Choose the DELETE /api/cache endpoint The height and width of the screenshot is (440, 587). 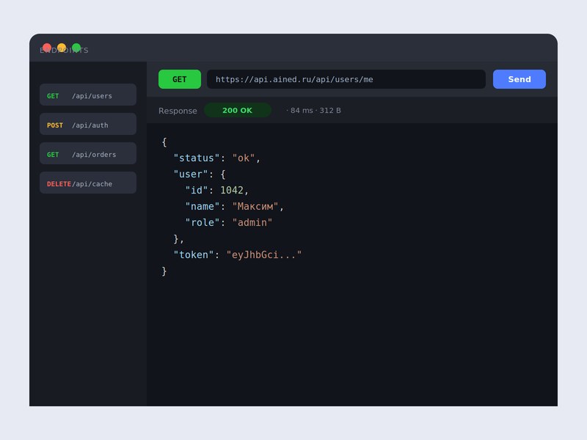tap(88, 183)
